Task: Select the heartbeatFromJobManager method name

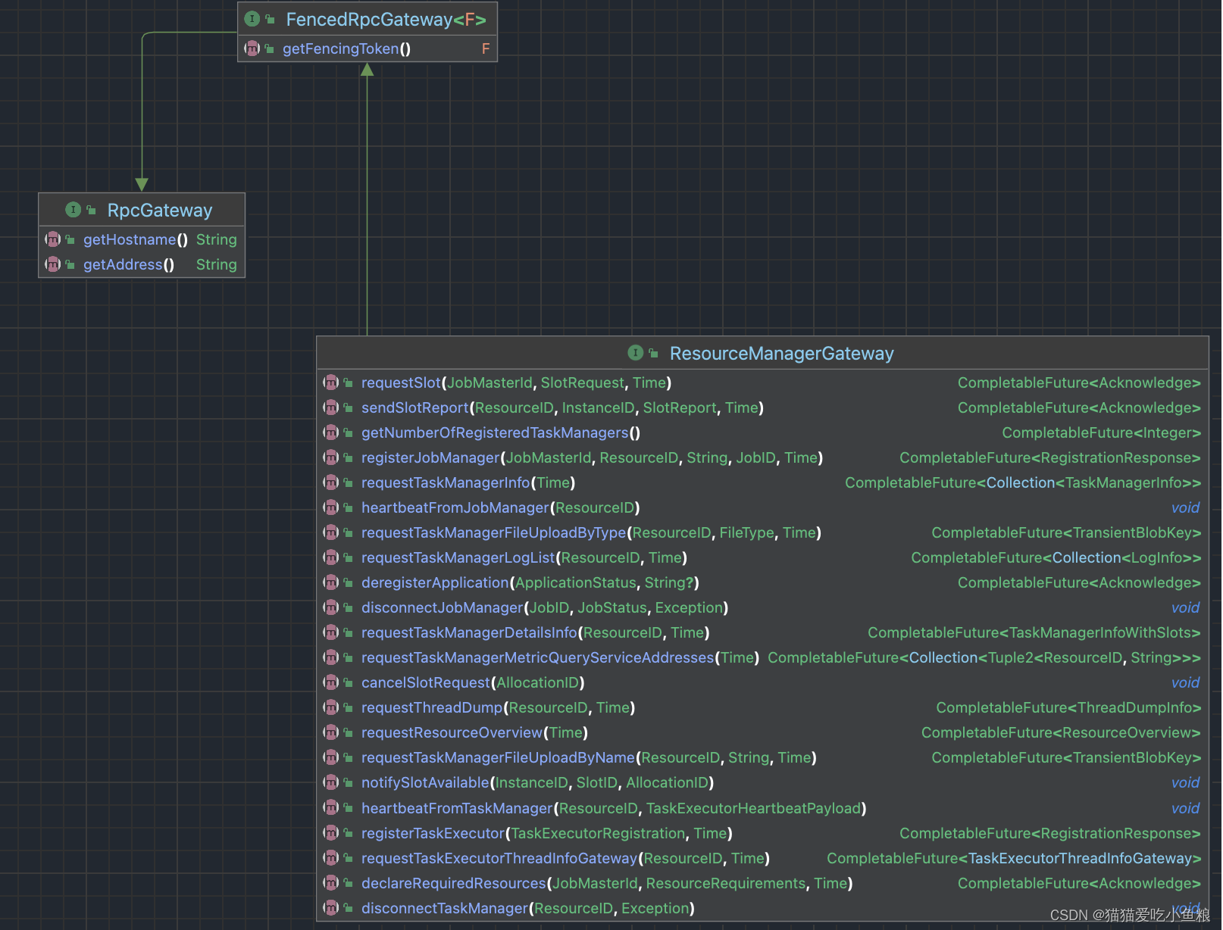Action: (455, 508)
